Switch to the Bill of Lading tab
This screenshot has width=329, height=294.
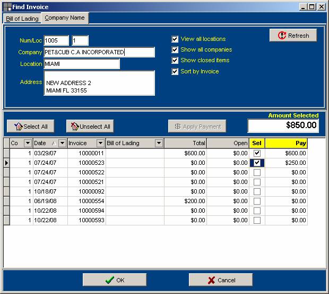(22, 19)
